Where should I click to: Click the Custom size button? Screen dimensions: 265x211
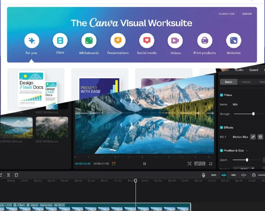227,14
